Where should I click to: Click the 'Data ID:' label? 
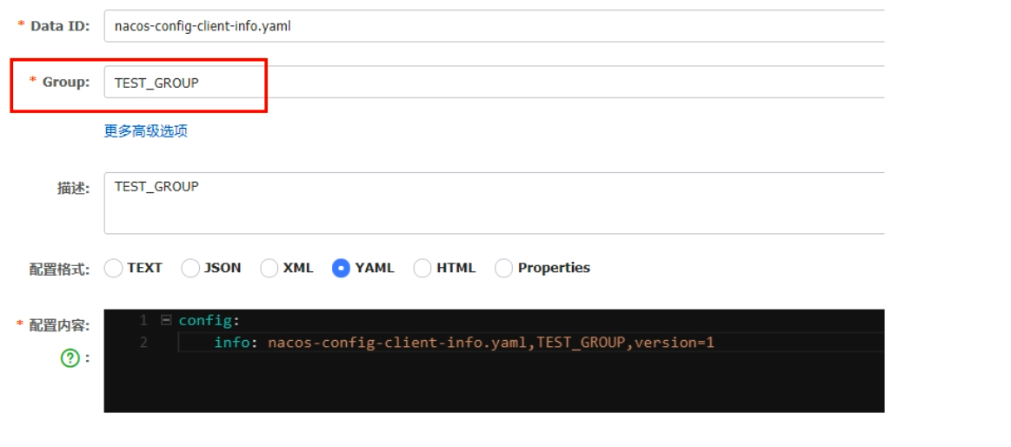[61, 26]
